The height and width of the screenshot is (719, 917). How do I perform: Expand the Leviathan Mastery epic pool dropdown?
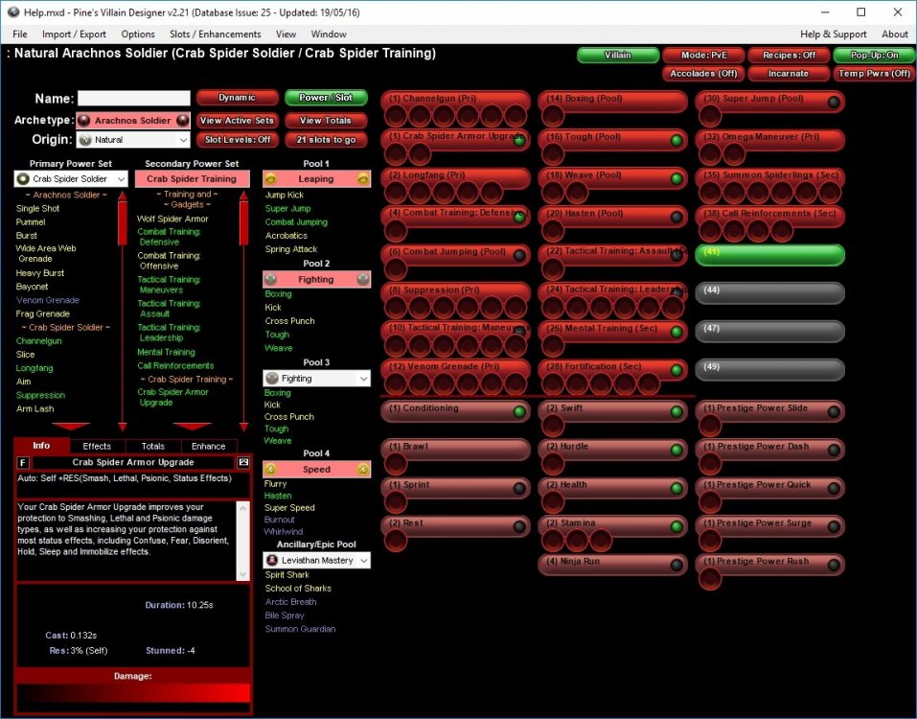point(317,560)
